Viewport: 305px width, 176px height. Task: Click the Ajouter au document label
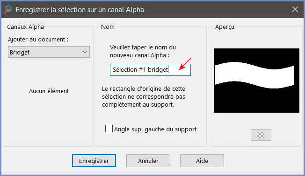[x=38, y=40]
